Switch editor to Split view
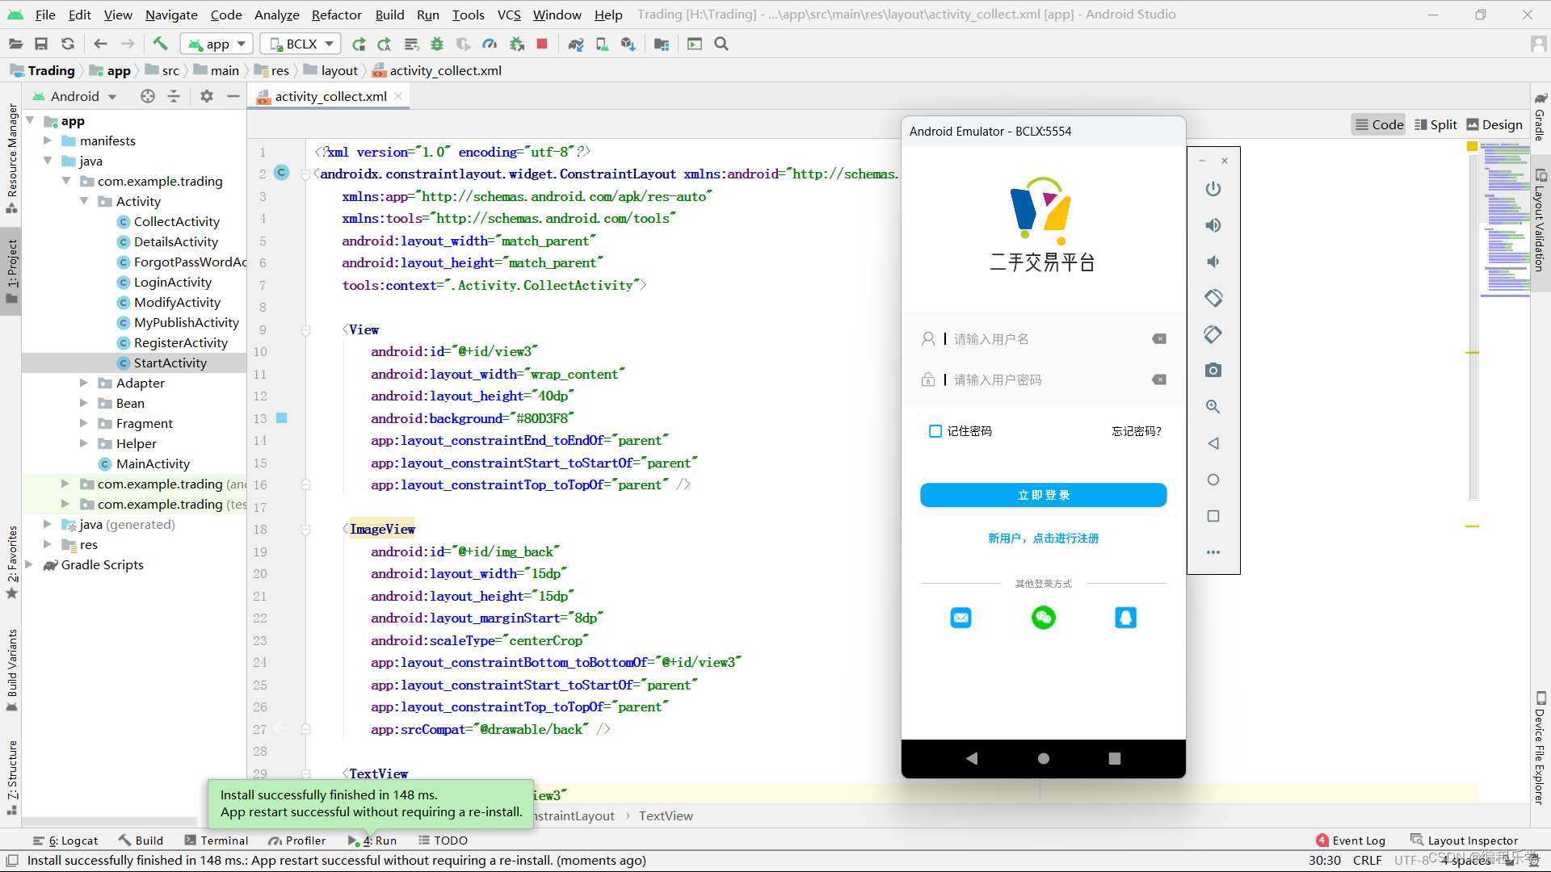Screen dimensions: 1551x872 [1435, 124]
